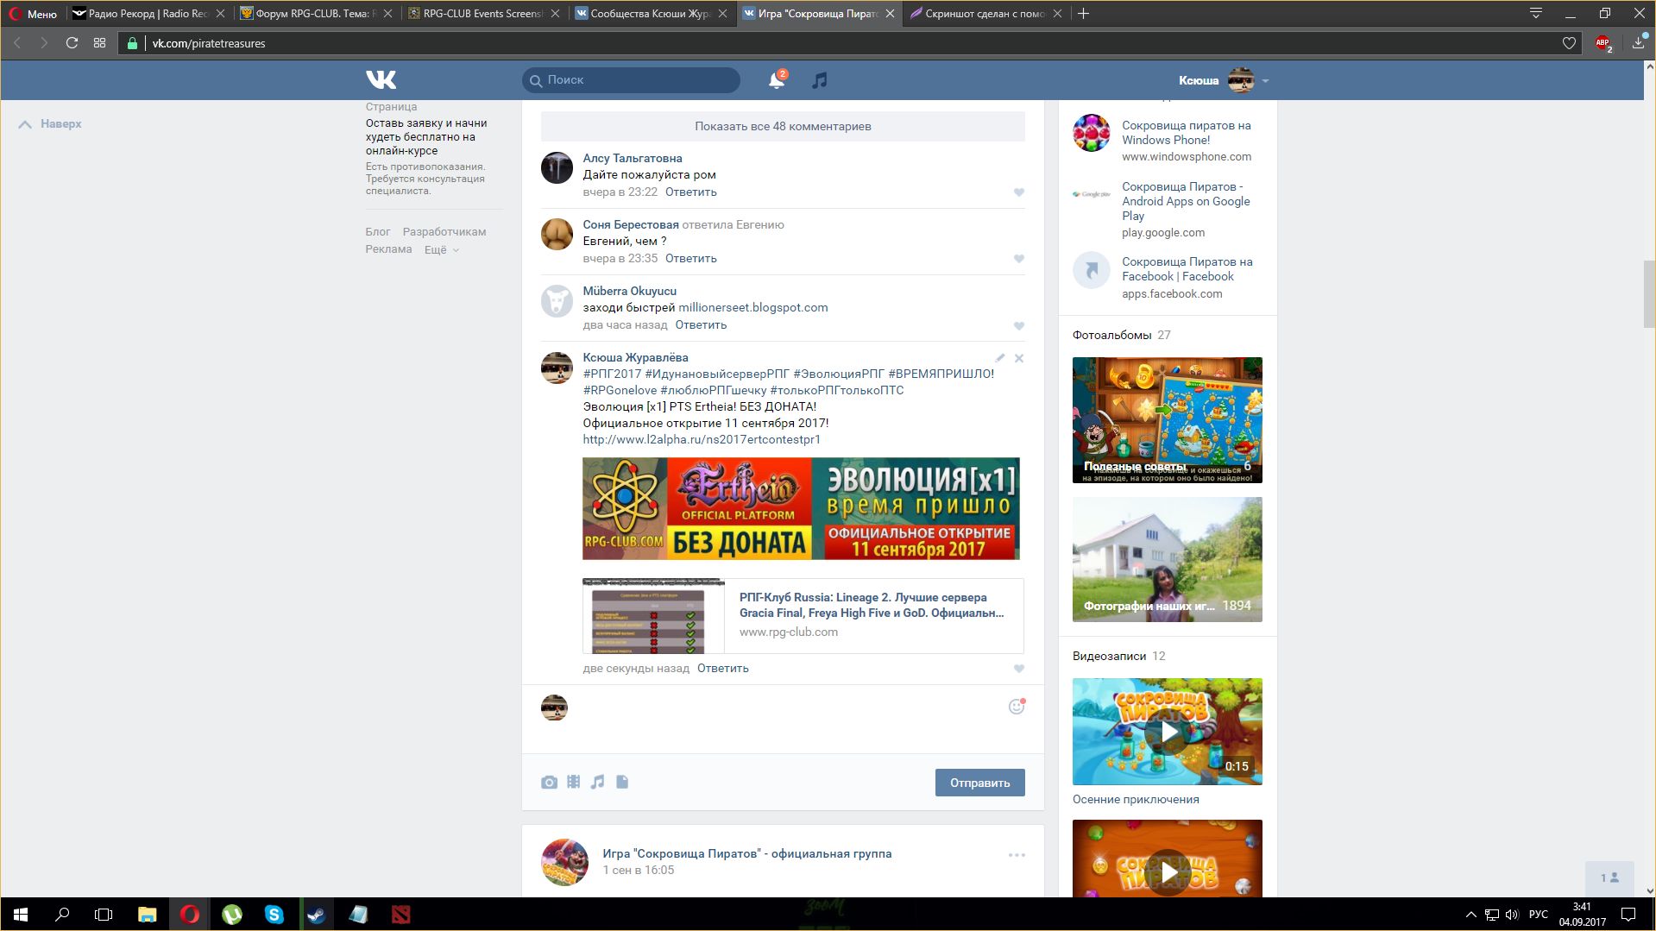Screen dimensions: 1656x931
Task: Open the post options three-dots menu
Action: pos(1017,855)
